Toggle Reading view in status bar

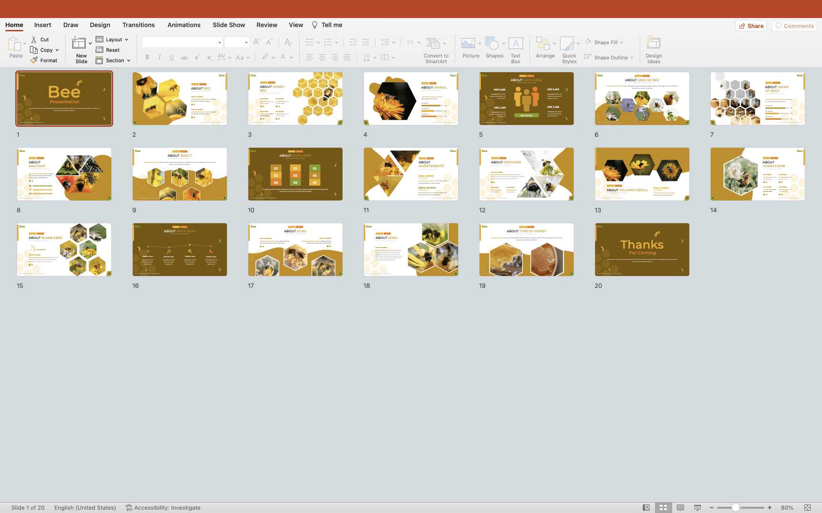click(x=680, y=507)
